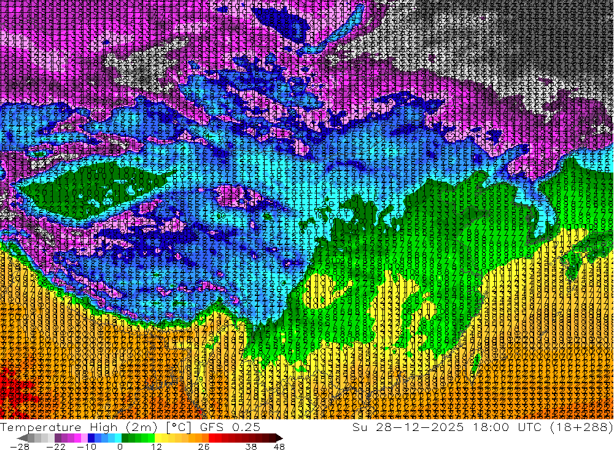Pick the dark purple swatch above -22
The image size is (614, 450).
[x=58, y=438]
